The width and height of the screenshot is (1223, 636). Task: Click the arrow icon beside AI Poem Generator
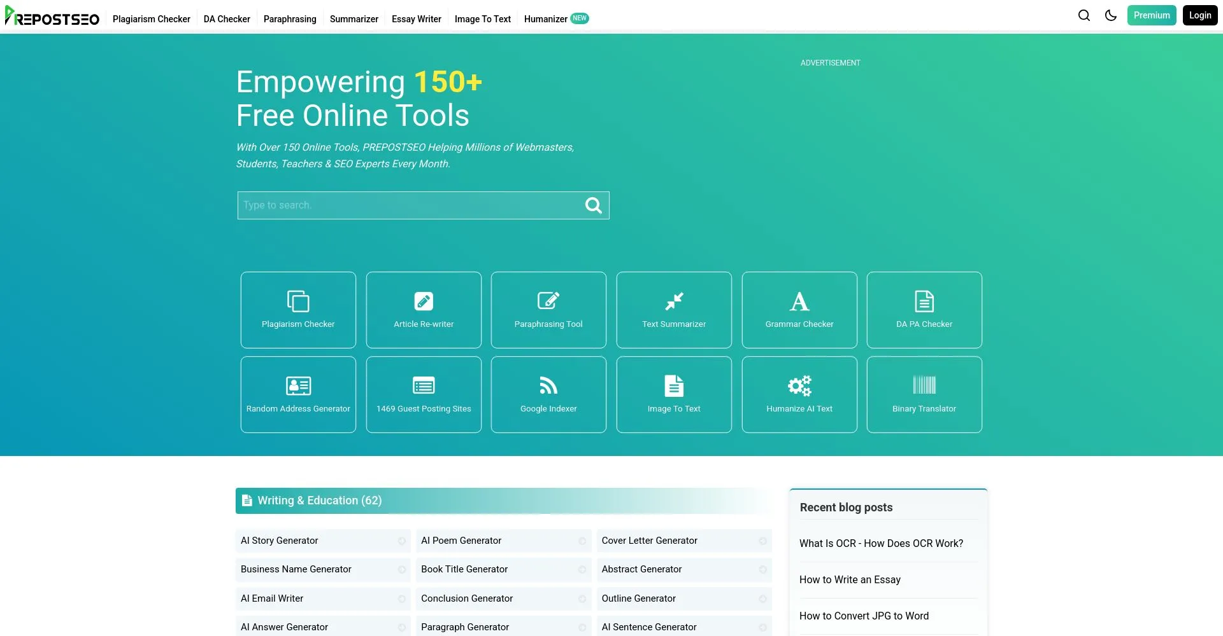(x=582, y=541)
